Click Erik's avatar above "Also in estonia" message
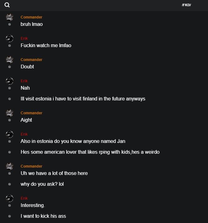Screen dimensions: 208x223 (x=10, y=134)
